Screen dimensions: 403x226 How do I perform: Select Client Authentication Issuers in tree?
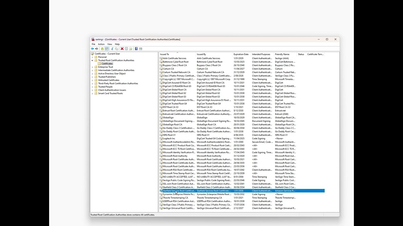coord(112,90)
